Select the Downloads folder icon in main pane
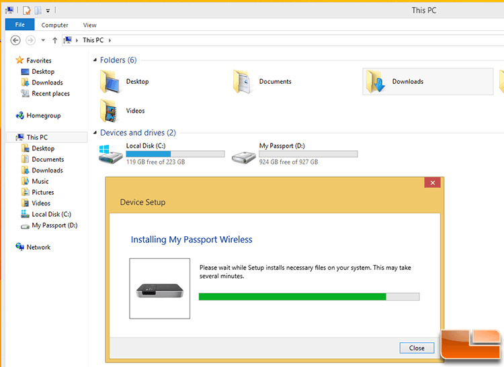504x367 pixels. tap(376, 81)
